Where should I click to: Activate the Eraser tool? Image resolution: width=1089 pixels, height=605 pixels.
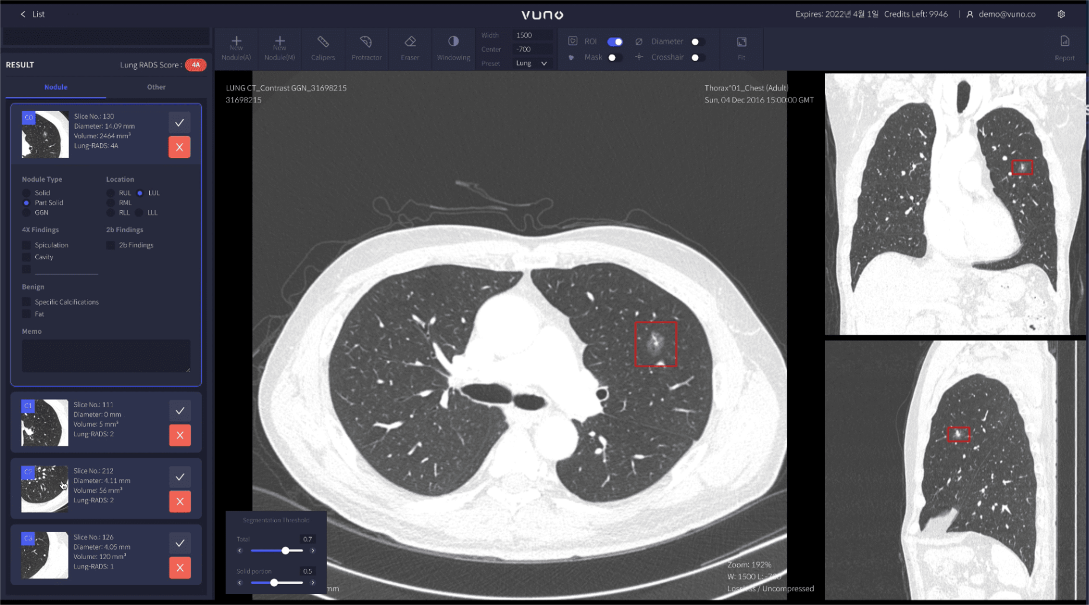tap(409, 48)
